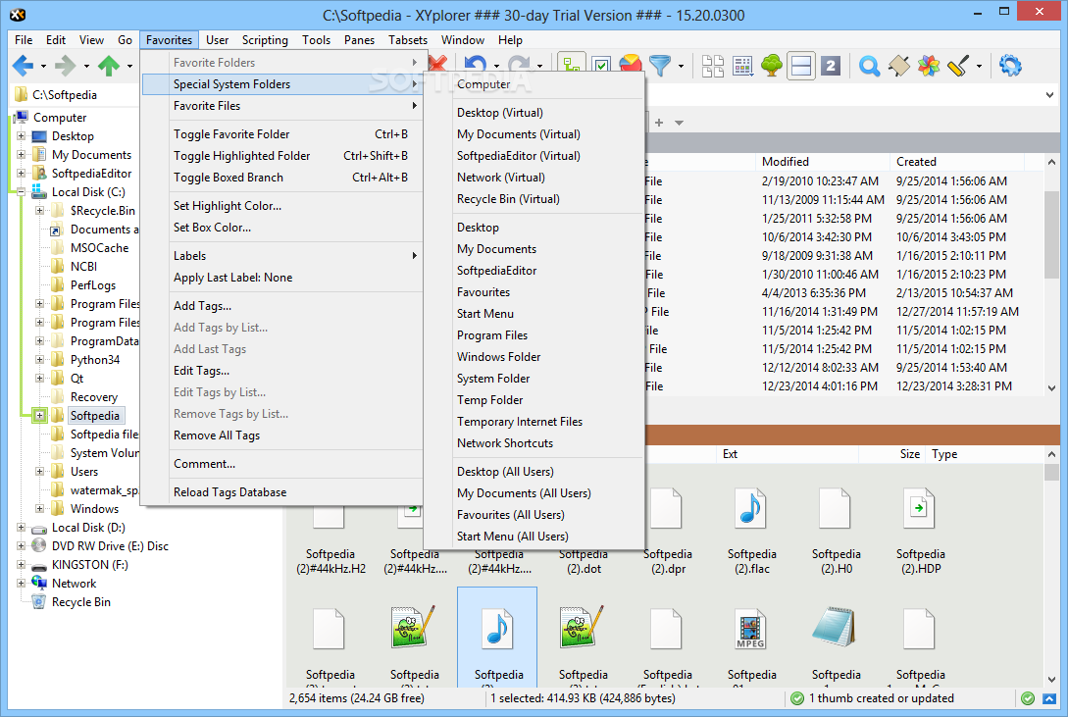
Task: Open dropdown arrow next to funnel filter
Action: (x=682, y=67)
